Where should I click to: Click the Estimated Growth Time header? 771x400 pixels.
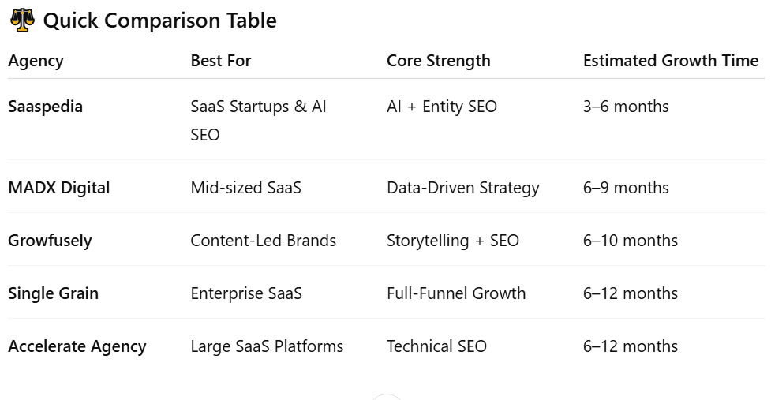tap(670, 61)
